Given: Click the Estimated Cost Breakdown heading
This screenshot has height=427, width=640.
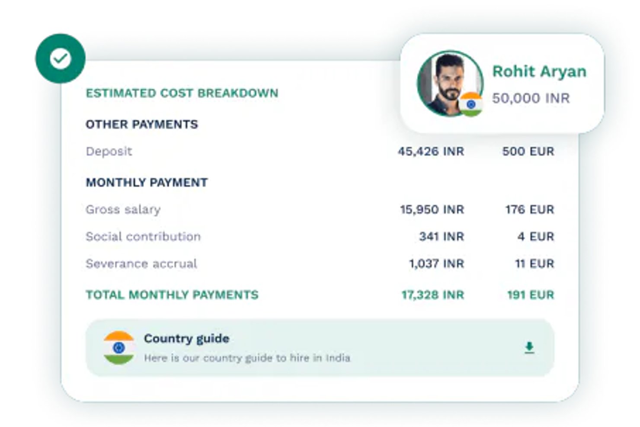Looking at the screenshot, I should click(182, 93).
